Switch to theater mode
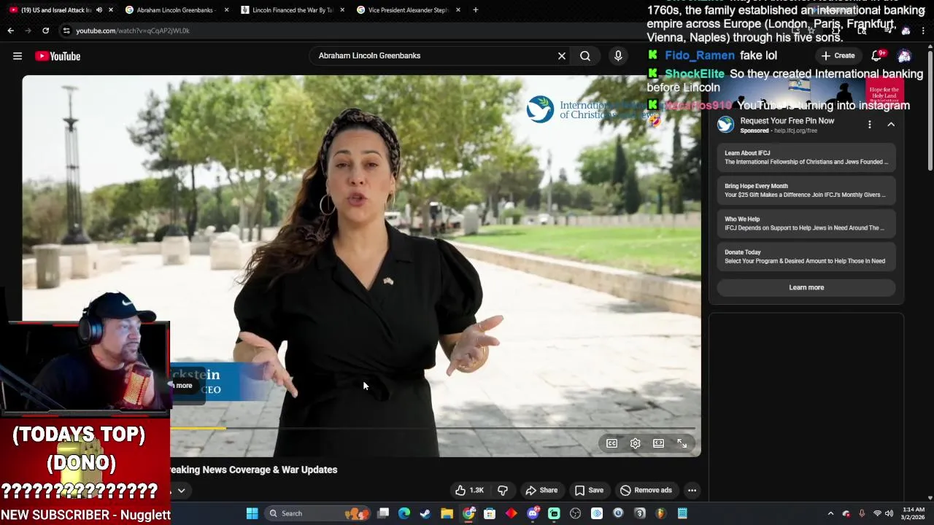 (x=659, y=443)
